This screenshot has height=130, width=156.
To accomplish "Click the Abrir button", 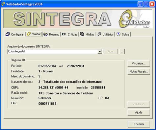I will click(x=111, y=51).
